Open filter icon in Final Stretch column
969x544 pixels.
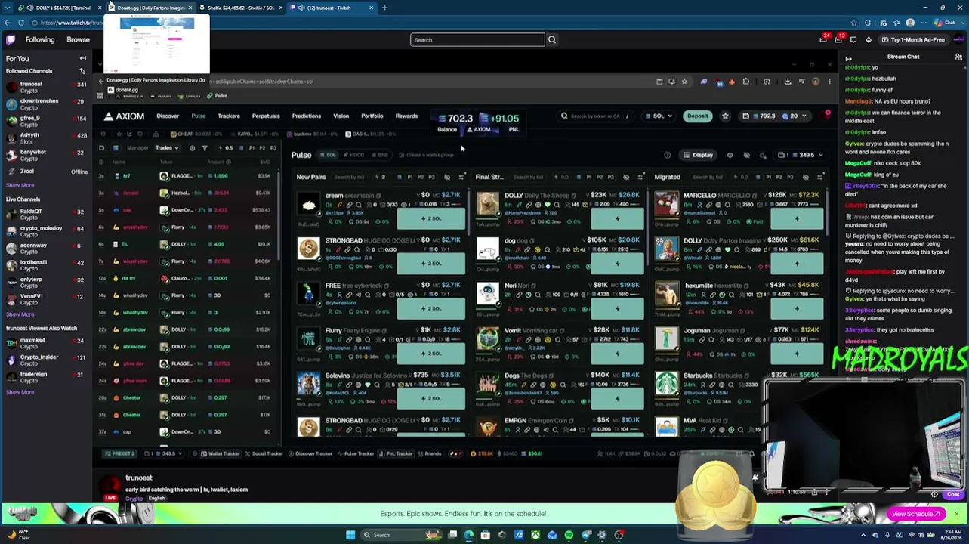640,177
